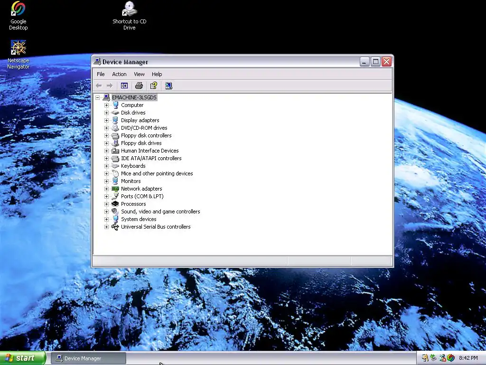
Task: Toggle the console tree pane icon
Action: click(x=124, y=86)
